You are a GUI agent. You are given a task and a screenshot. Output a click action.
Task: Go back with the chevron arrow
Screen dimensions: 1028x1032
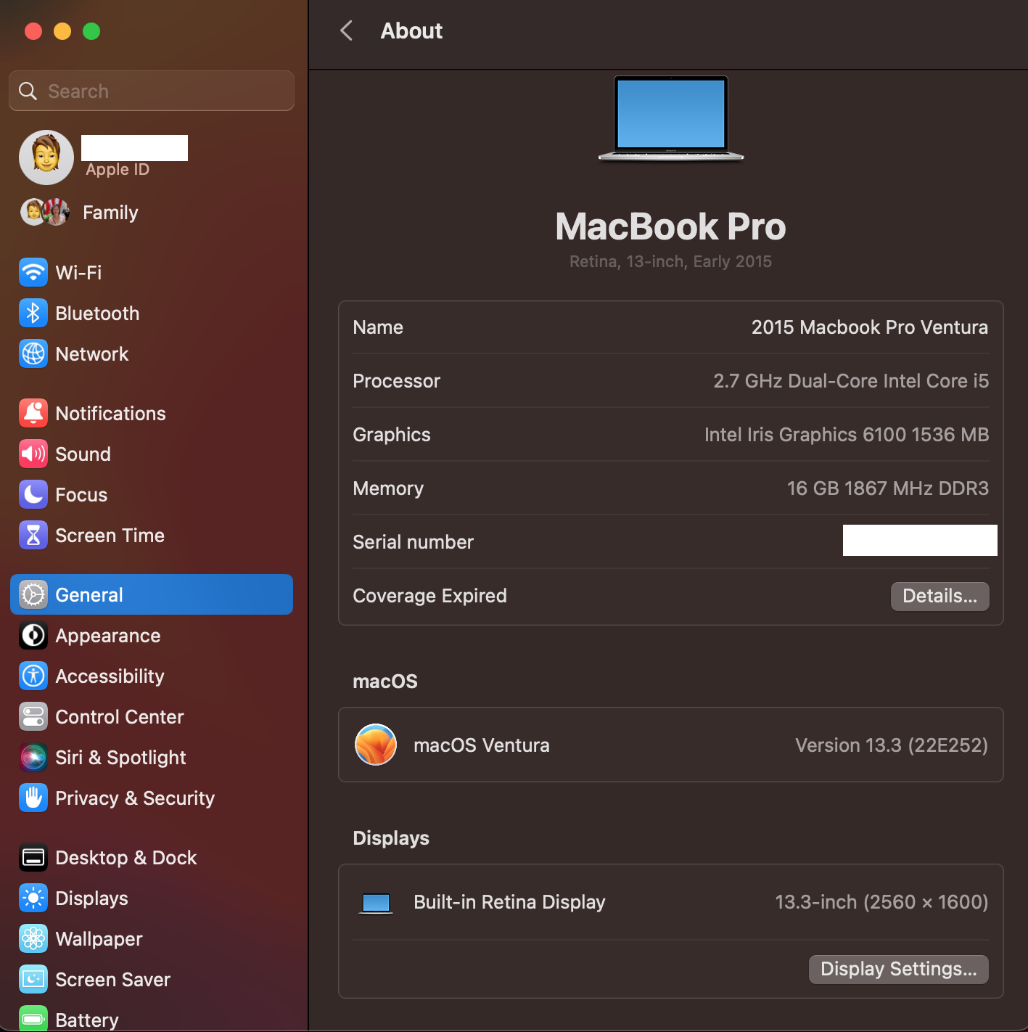[x=347, y=30]
